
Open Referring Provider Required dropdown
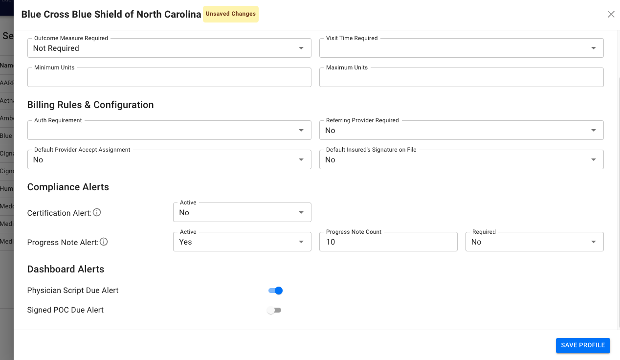coord(461,130)
